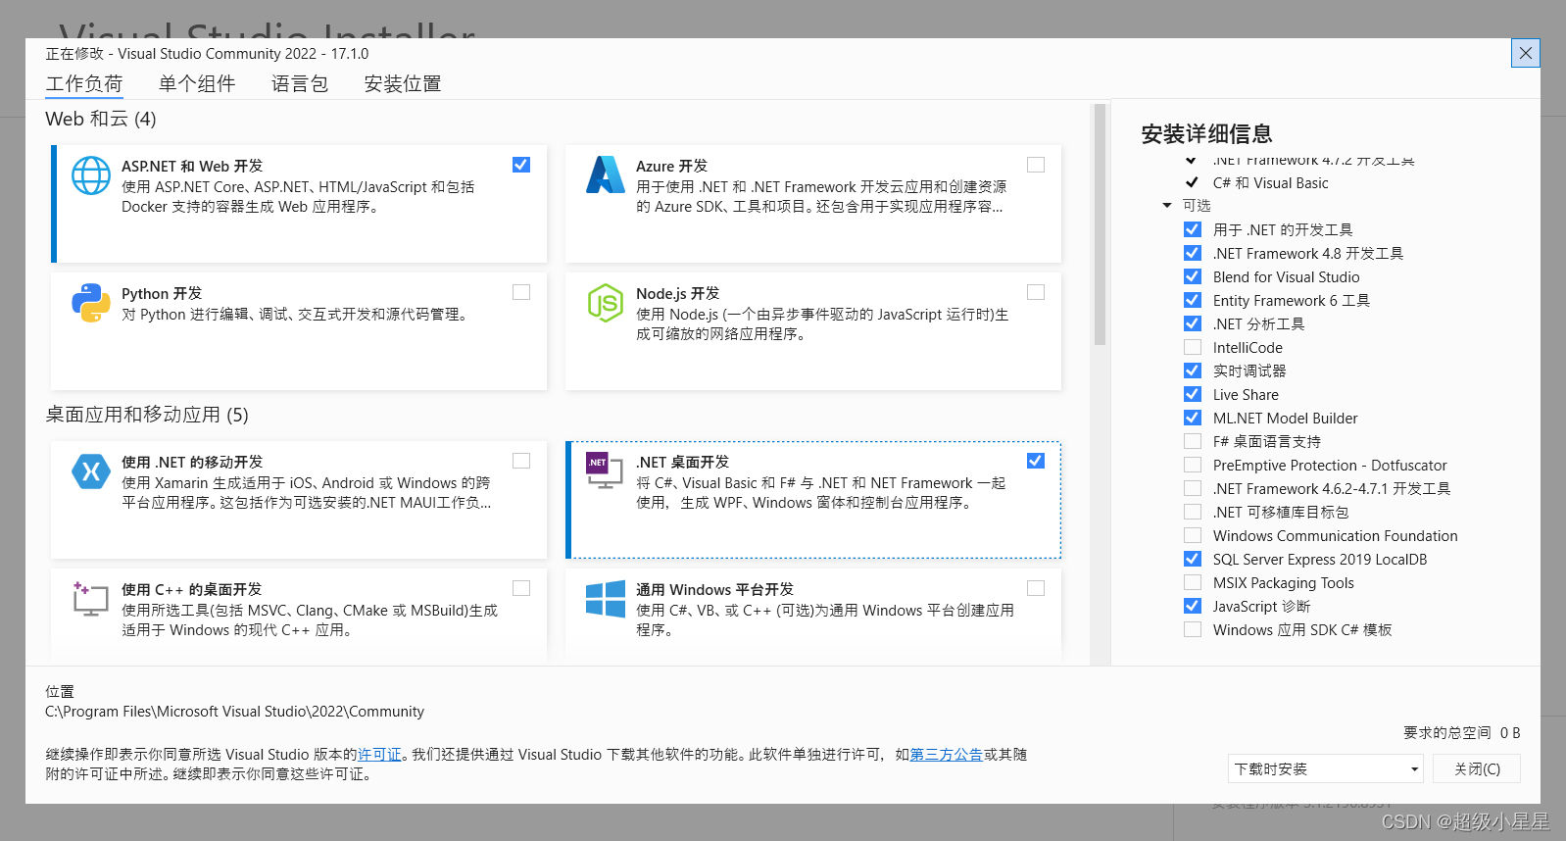Image resolution: width=1566 pixels, height=841 pixels.
Task: Click the Azure development logo icon
Action: [x=606, y=174]
